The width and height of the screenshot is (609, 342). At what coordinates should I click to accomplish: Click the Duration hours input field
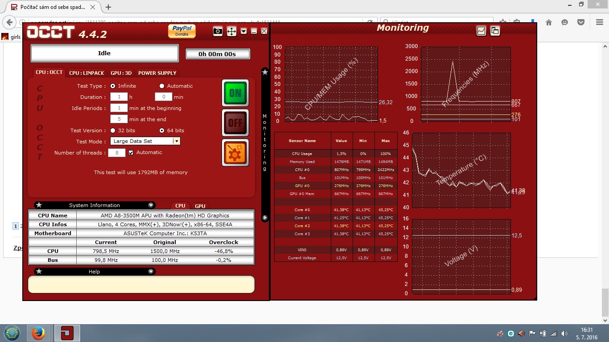point(119,97)
